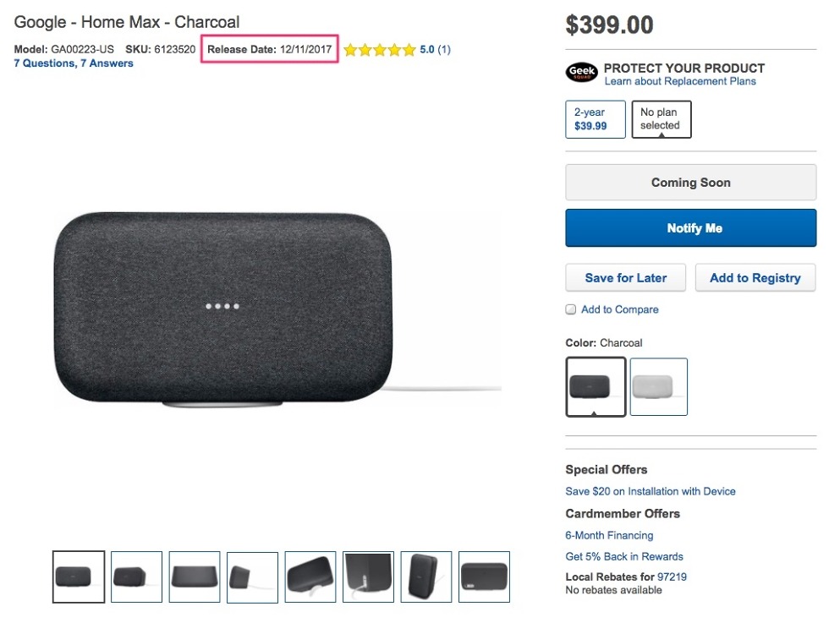The width and height of the screenshot is (829, 623).
Task: Click 'Save $20 on Installation with Device'
Action: click(x=651, y=491)
